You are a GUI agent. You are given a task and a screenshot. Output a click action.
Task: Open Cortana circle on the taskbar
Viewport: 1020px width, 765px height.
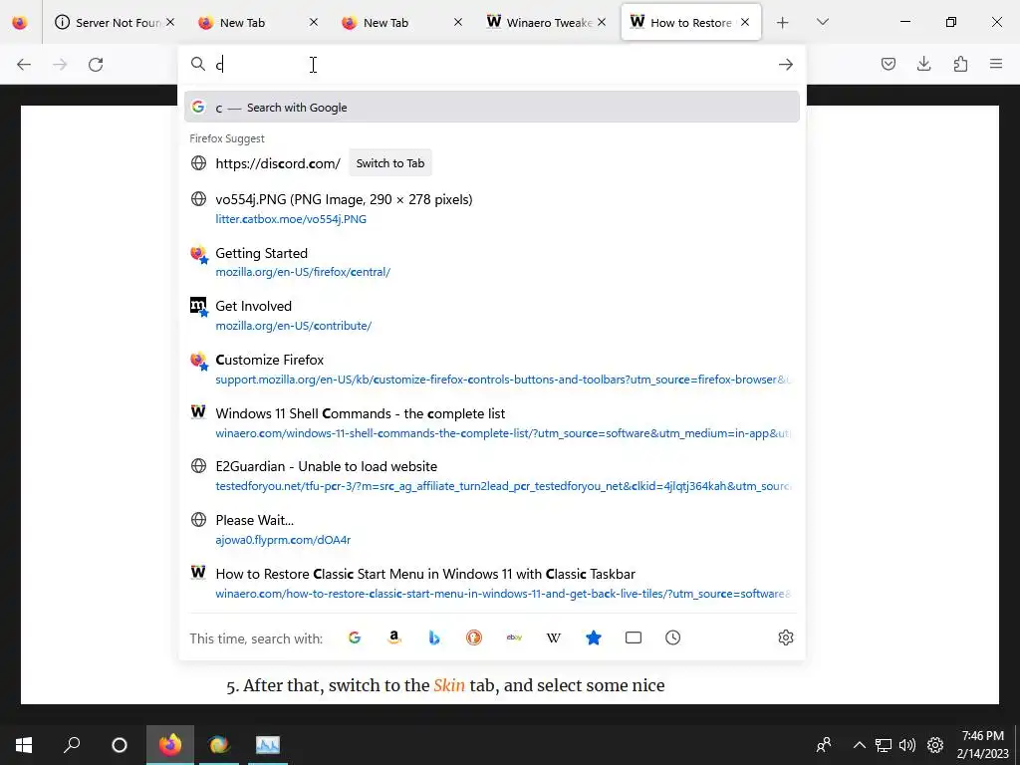pos(120,745)
